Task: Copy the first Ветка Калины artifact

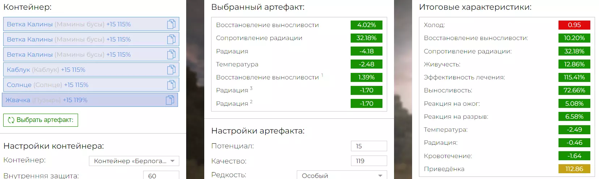Action: [x=171, y=24]
